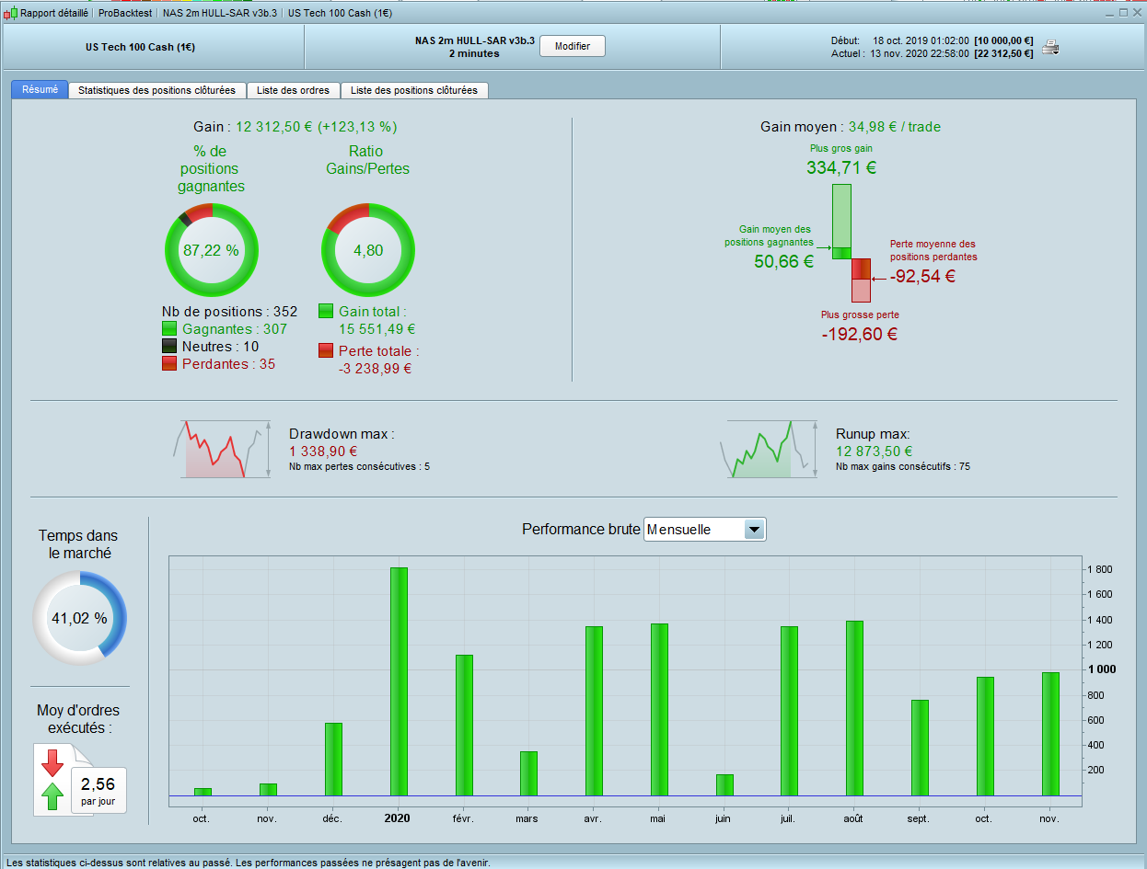Click the 12 873,50 € runup value
This screenshot has height=869, width=1147.
(875, 451)
